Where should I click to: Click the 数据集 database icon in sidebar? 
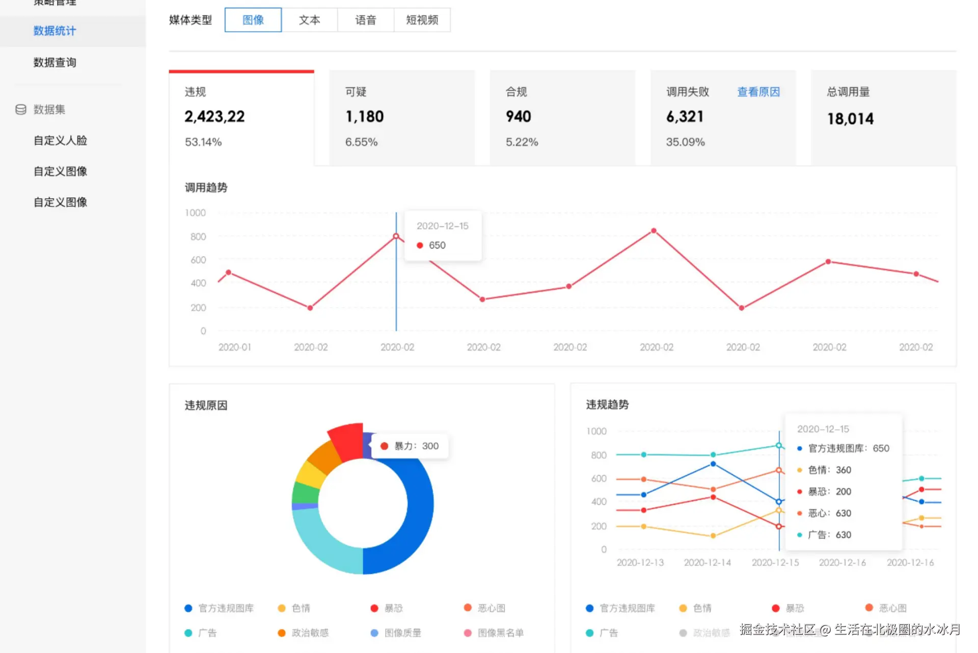pyautogui.click(x=21, y=110)
